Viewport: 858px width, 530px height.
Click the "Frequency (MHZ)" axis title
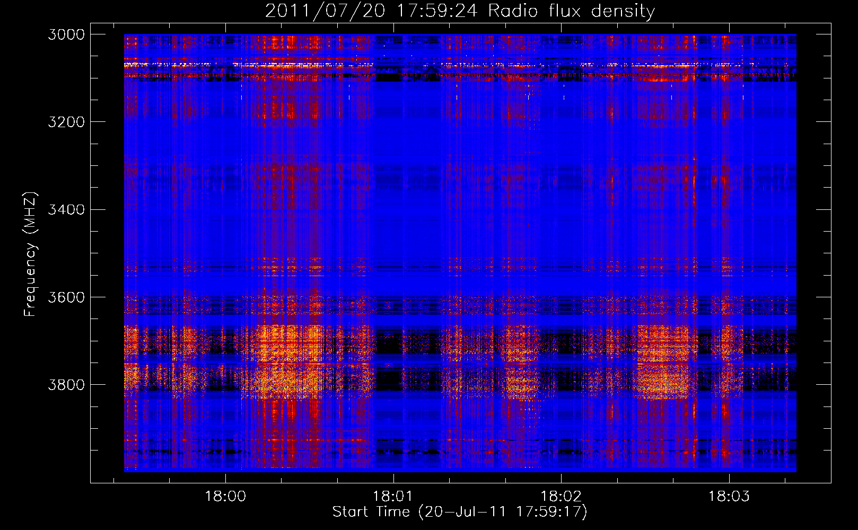coord(30,254)
